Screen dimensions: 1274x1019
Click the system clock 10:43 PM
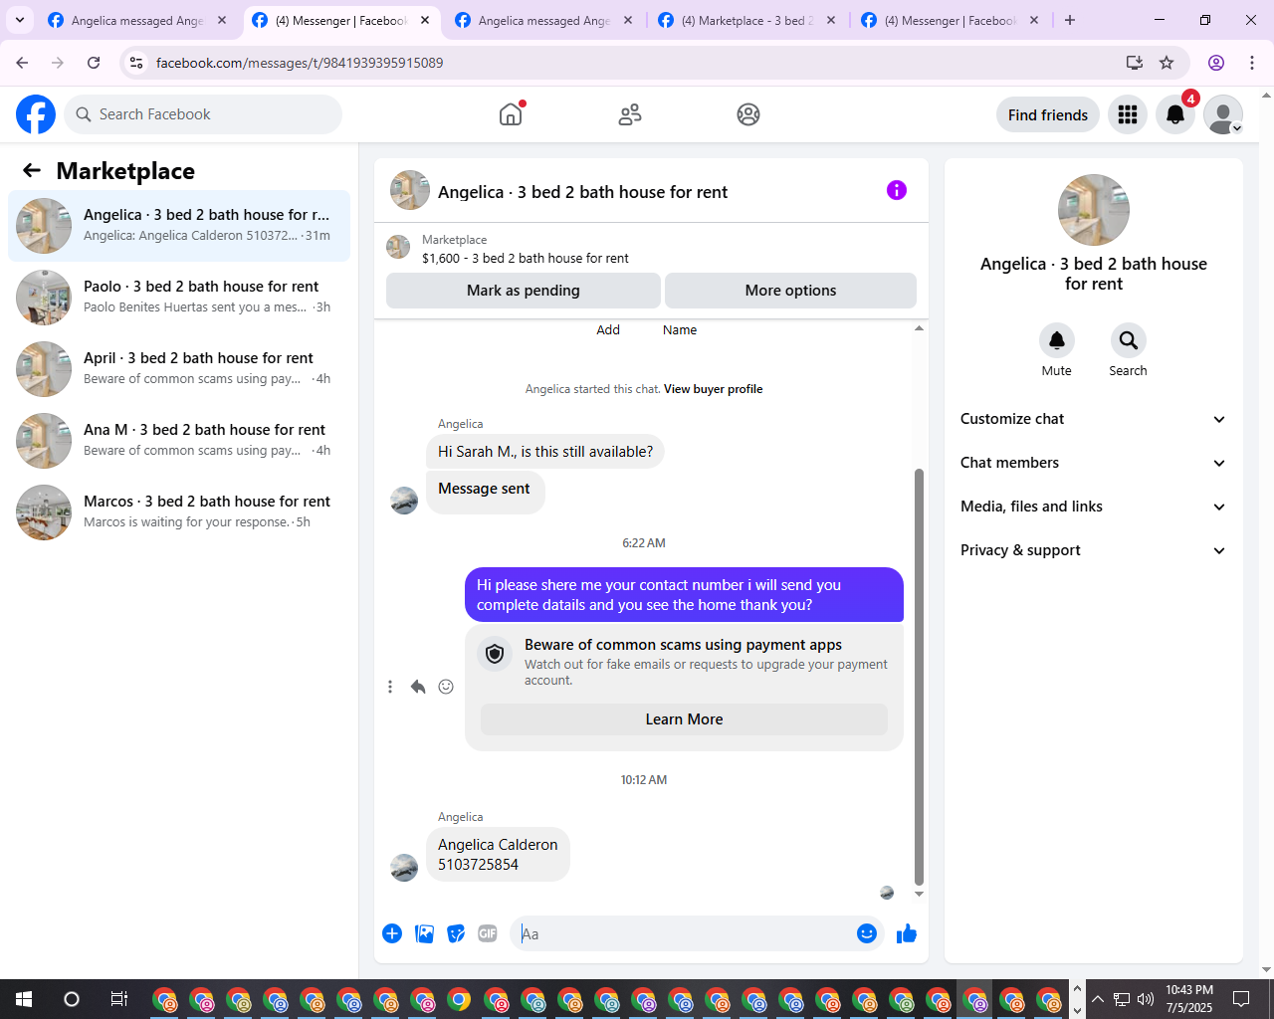point(1189,999)
